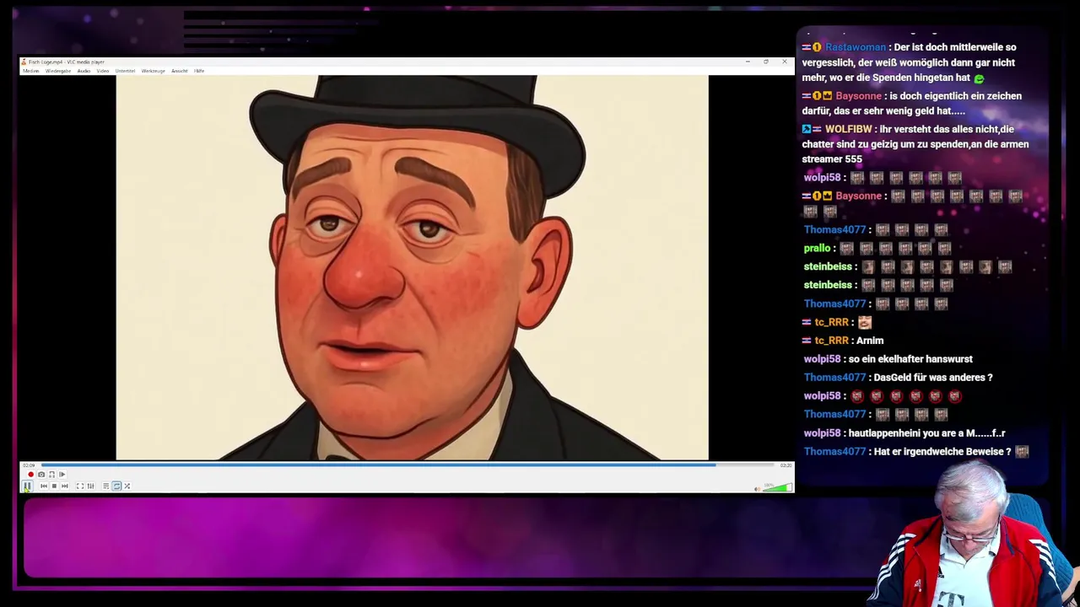Image resolution: width=1080 pixels, height=607 pixels.
Task: Open extended settings equalizer icon
Action: pyautogui.click(x=90, y=486)
